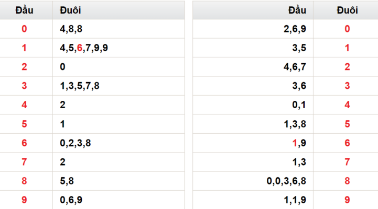This screenshot has width=378, height=209.
Task: Select red head digit 9 in left table
Action: click(x=24, y=200)
